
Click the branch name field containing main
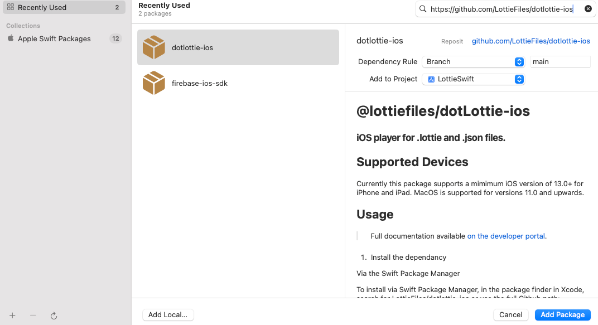560,62
